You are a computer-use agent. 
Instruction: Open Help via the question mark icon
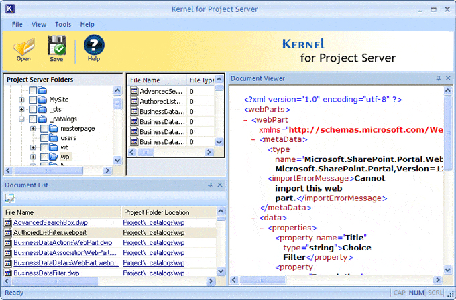click(94, 45)
